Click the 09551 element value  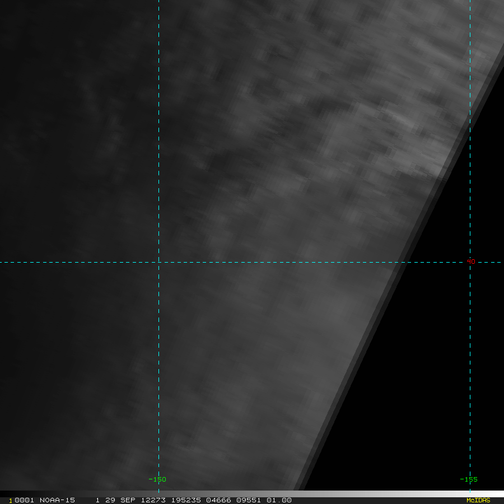249,500
